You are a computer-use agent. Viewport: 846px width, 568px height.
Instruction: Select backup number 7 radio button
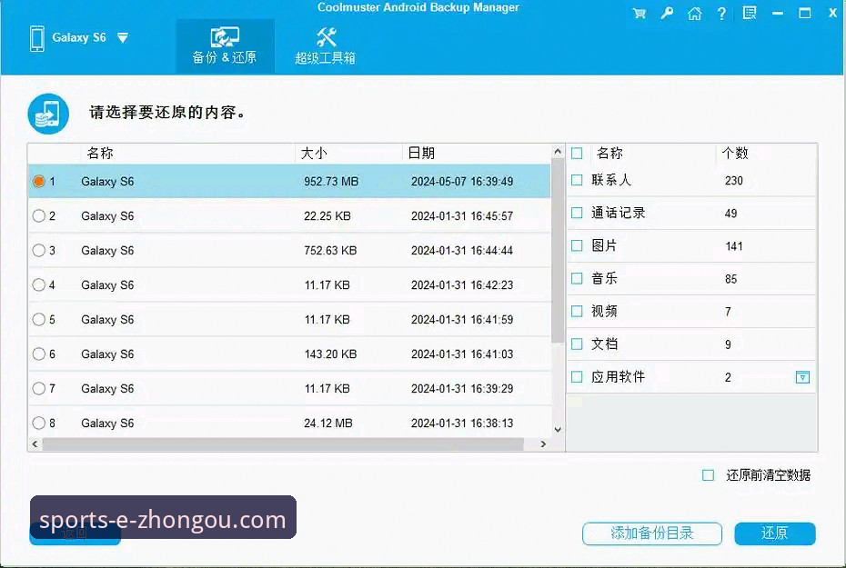(x=39, y=389)
